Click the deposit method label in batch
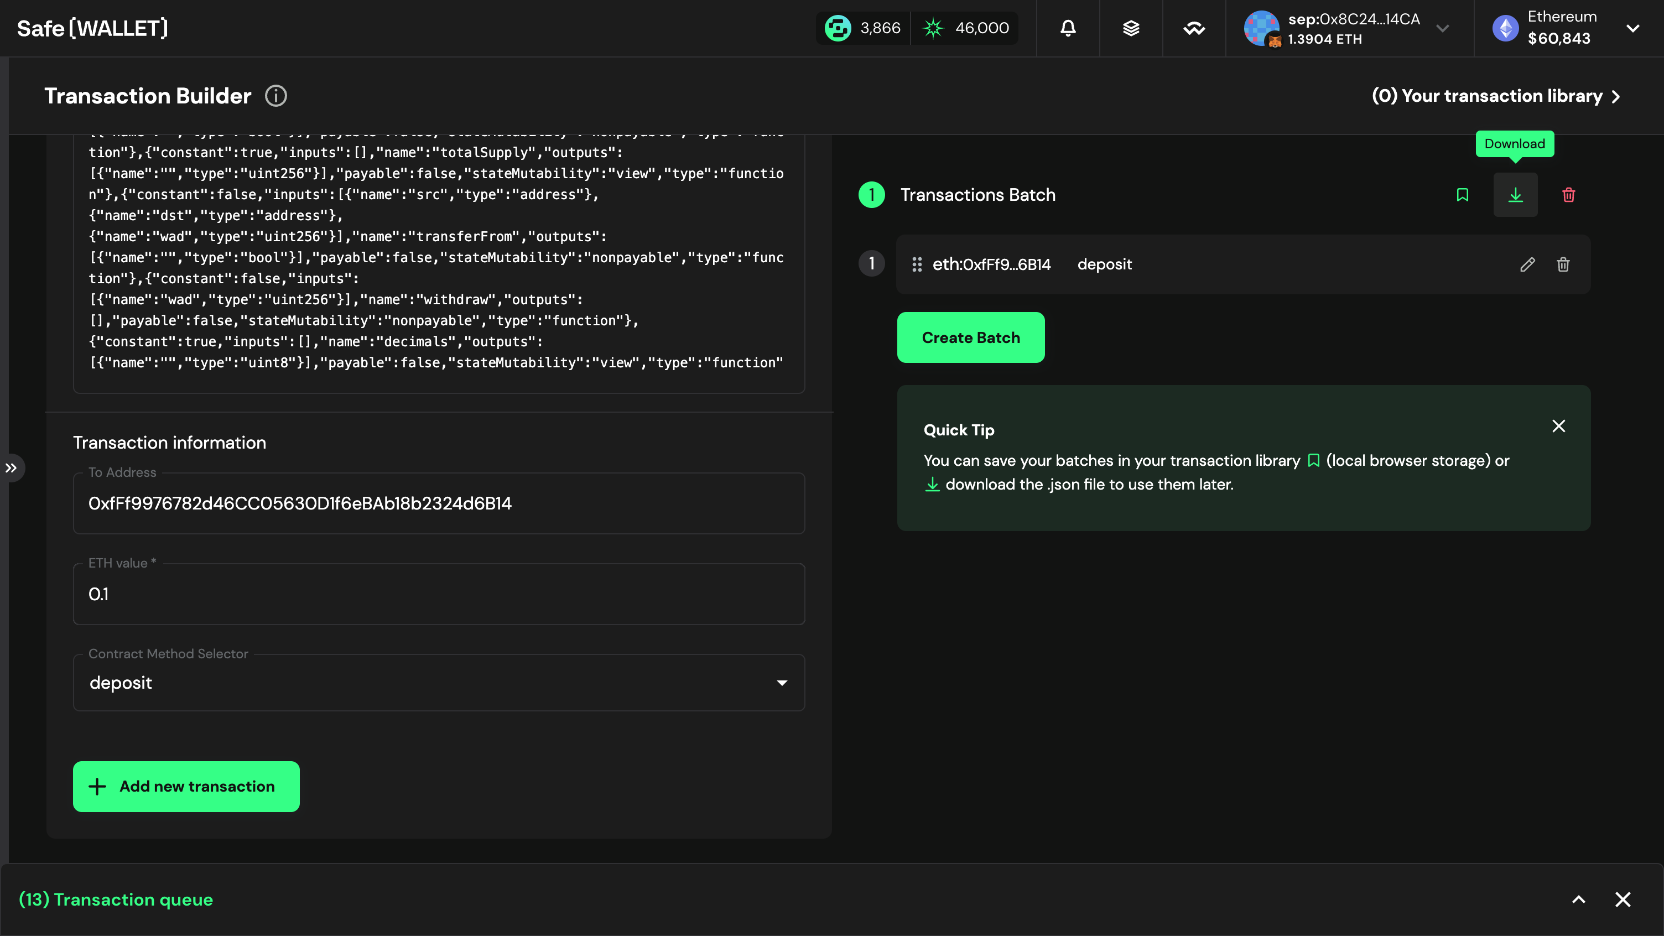1664x936 pixels. [1105, 264]
